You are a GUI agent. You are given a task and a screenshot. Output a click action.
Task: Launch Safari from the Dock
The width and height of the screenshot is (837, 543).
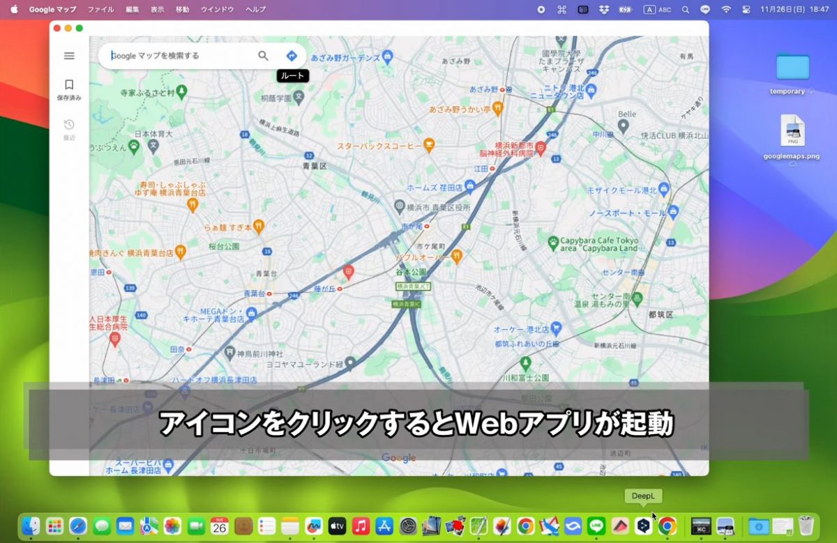point(78,526)
